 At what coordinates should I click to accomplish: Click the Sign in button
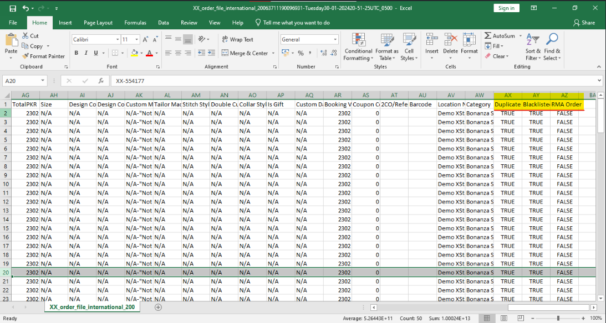click(506, 8)
